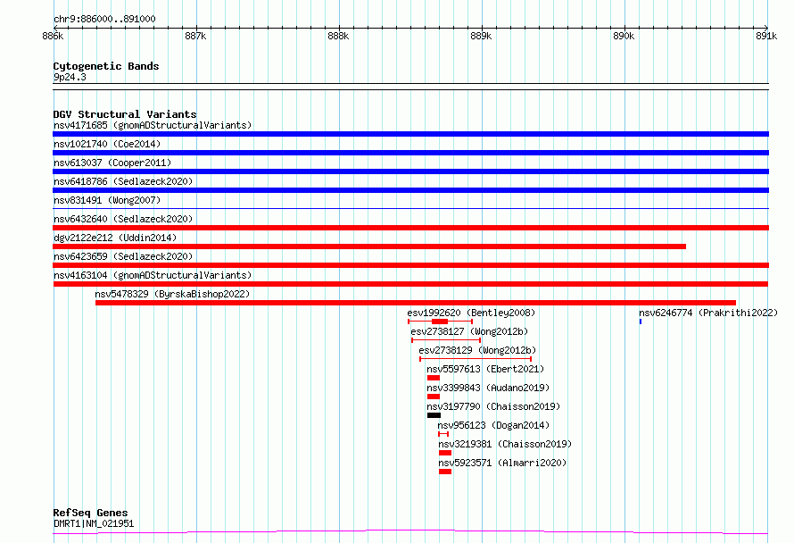Screen dimensions: 794x543
Task: Open nsv5923571 (Almarri2020) label
Action: pyautogui.click(x=503, y=463)
